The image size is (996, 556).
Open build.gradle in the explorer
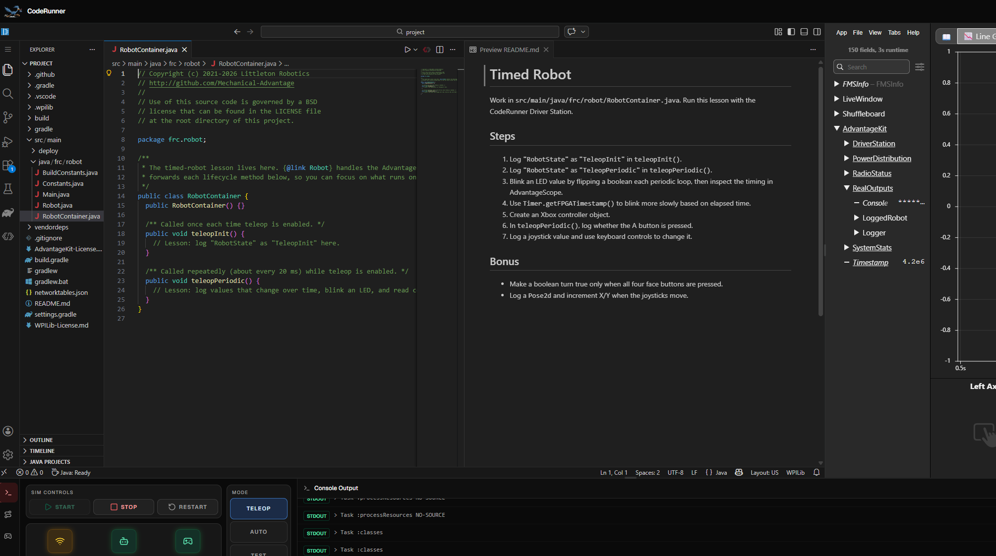pyautogui.click(x=52, y=260)
